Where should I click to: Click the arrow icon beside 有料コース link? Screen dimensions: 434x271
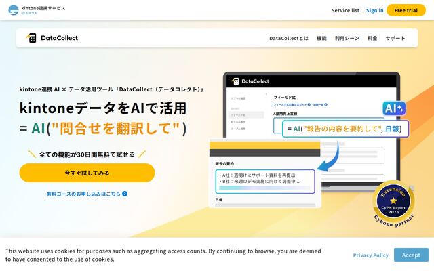(x=125, y=194)
